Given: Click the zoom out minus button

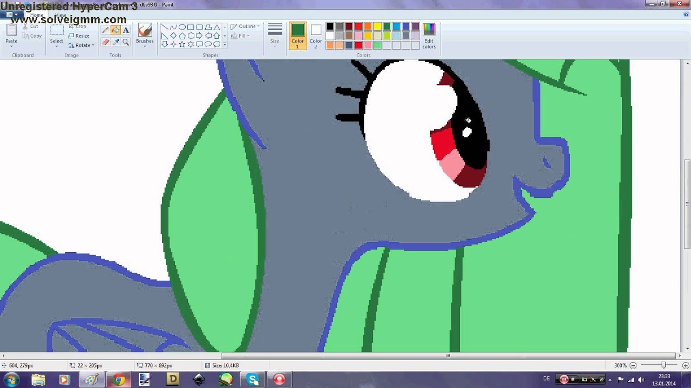Looking at the screenshot, I should click(x=633, y=365).
